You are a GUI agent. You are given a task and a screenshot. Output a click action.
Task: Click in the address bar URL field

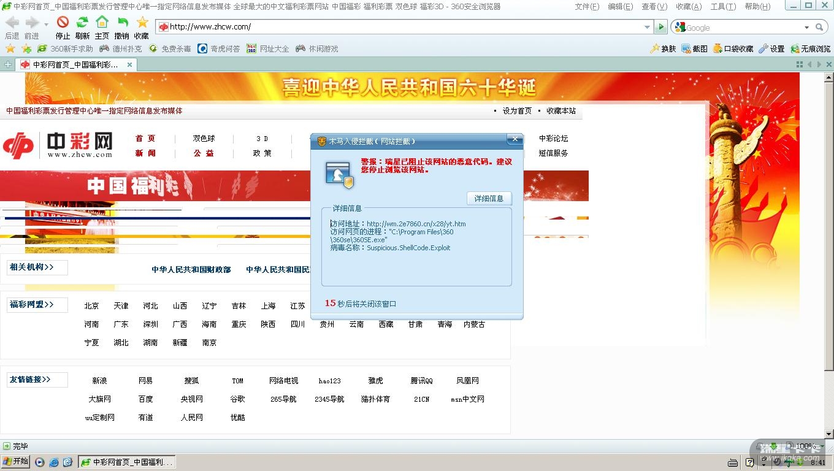[405, 27]
